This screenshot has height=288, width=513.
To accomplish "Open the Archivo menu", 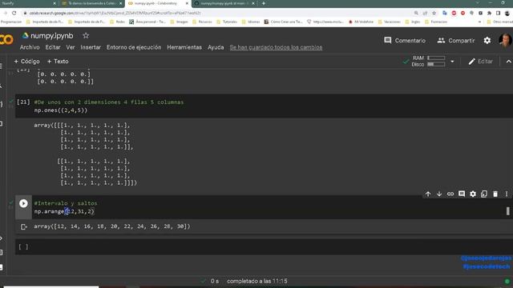I will click(x=30, y=47).
